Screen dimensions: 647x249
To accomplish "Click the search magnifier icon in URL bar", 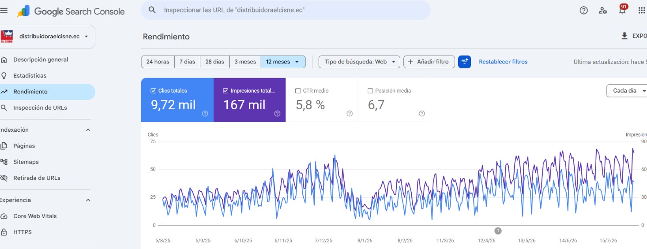I will pos(152,10).
